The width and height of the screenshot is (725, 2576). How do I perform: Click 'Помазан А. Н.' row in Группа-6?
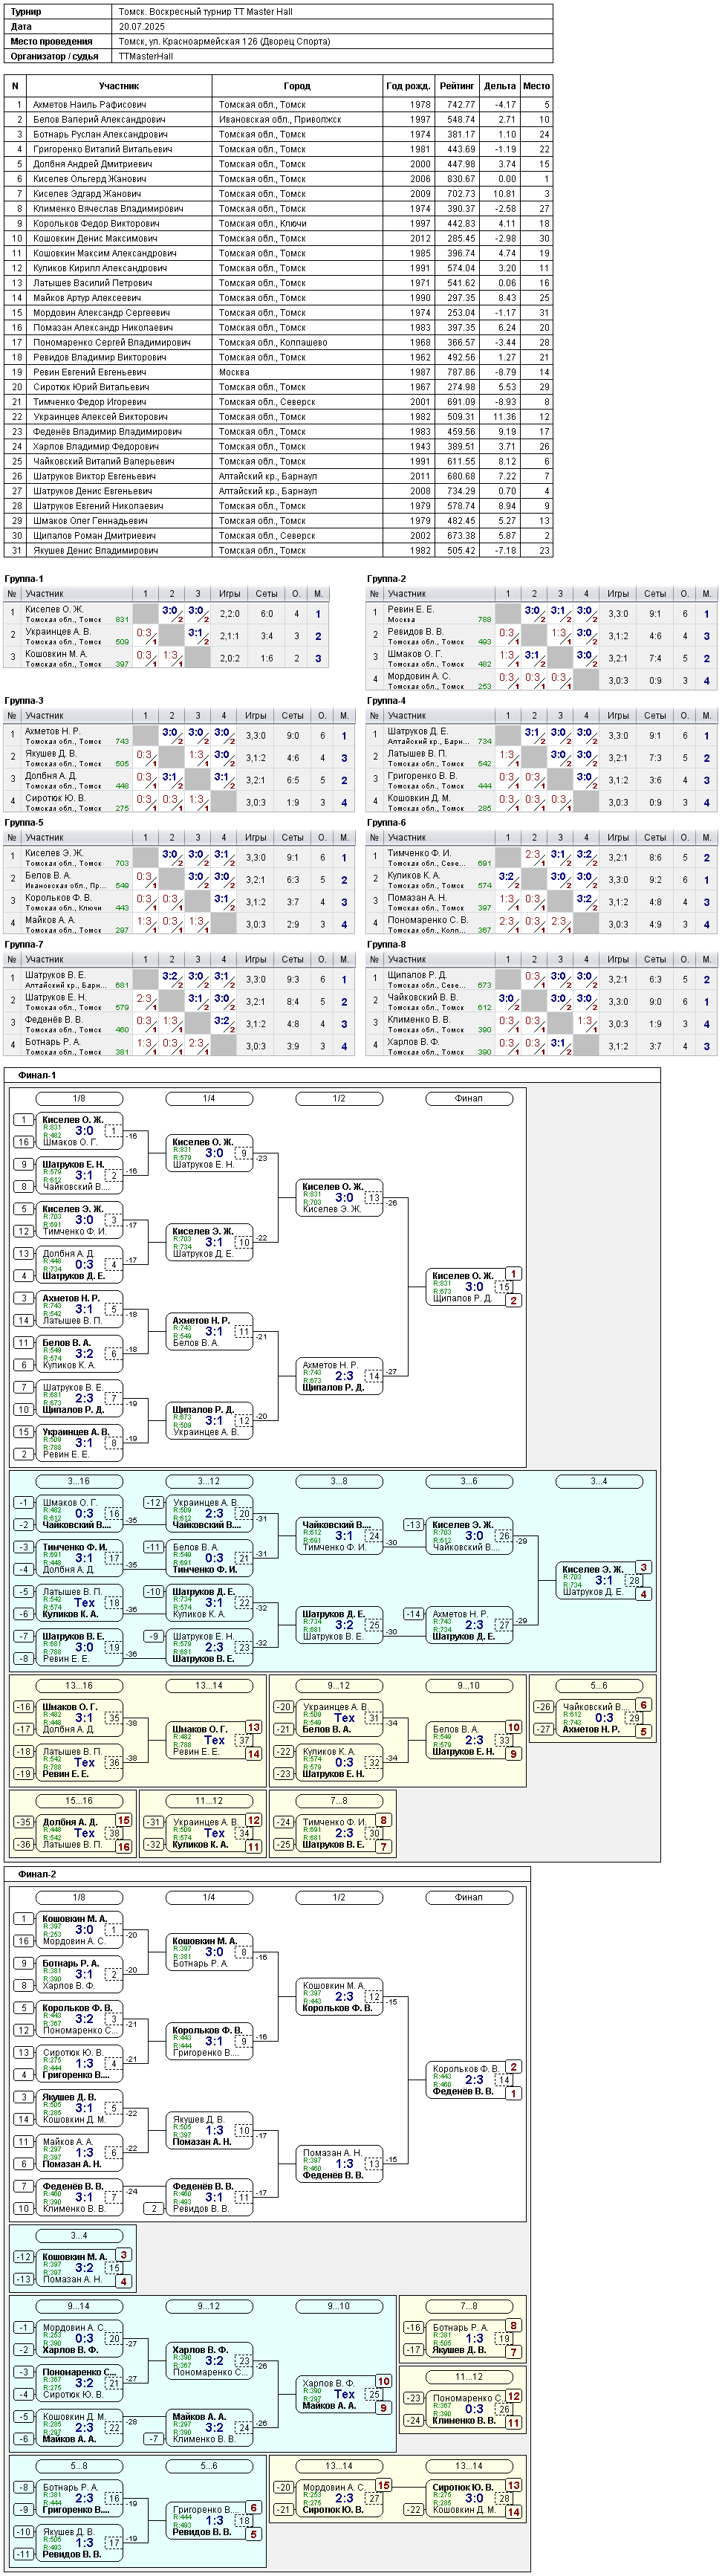coord(542,902)
